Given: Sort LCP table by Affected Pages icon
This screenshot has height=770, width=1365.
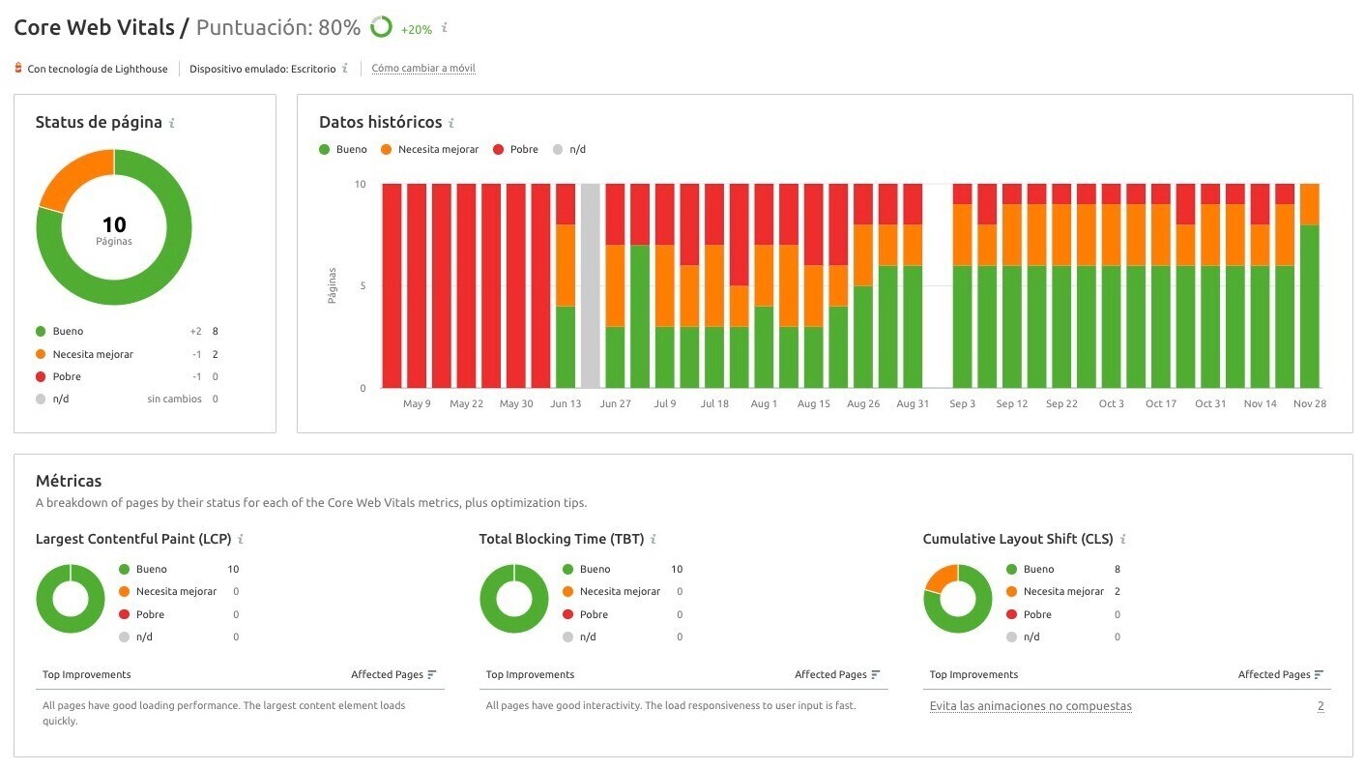Looking at the screenshot, I should [432, 674].
